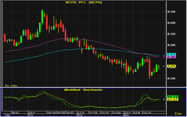Click the Dec month label on axis

(x=126, y=115)
